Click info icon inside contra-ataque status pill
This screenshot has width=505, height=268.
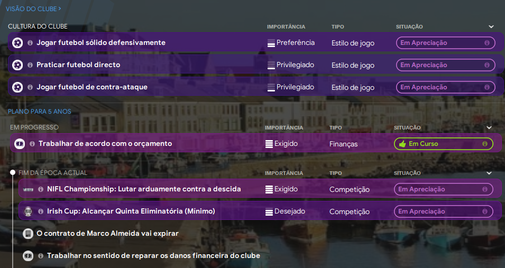click(x=487, y=87)
